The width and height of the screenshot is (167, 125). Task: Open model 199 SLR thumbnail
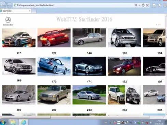[19, 95]
